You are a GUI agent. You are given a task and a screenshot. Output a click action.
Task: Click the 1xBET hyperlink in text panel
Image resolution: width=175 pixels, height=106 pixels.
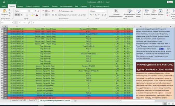click(x=154, y=48)
